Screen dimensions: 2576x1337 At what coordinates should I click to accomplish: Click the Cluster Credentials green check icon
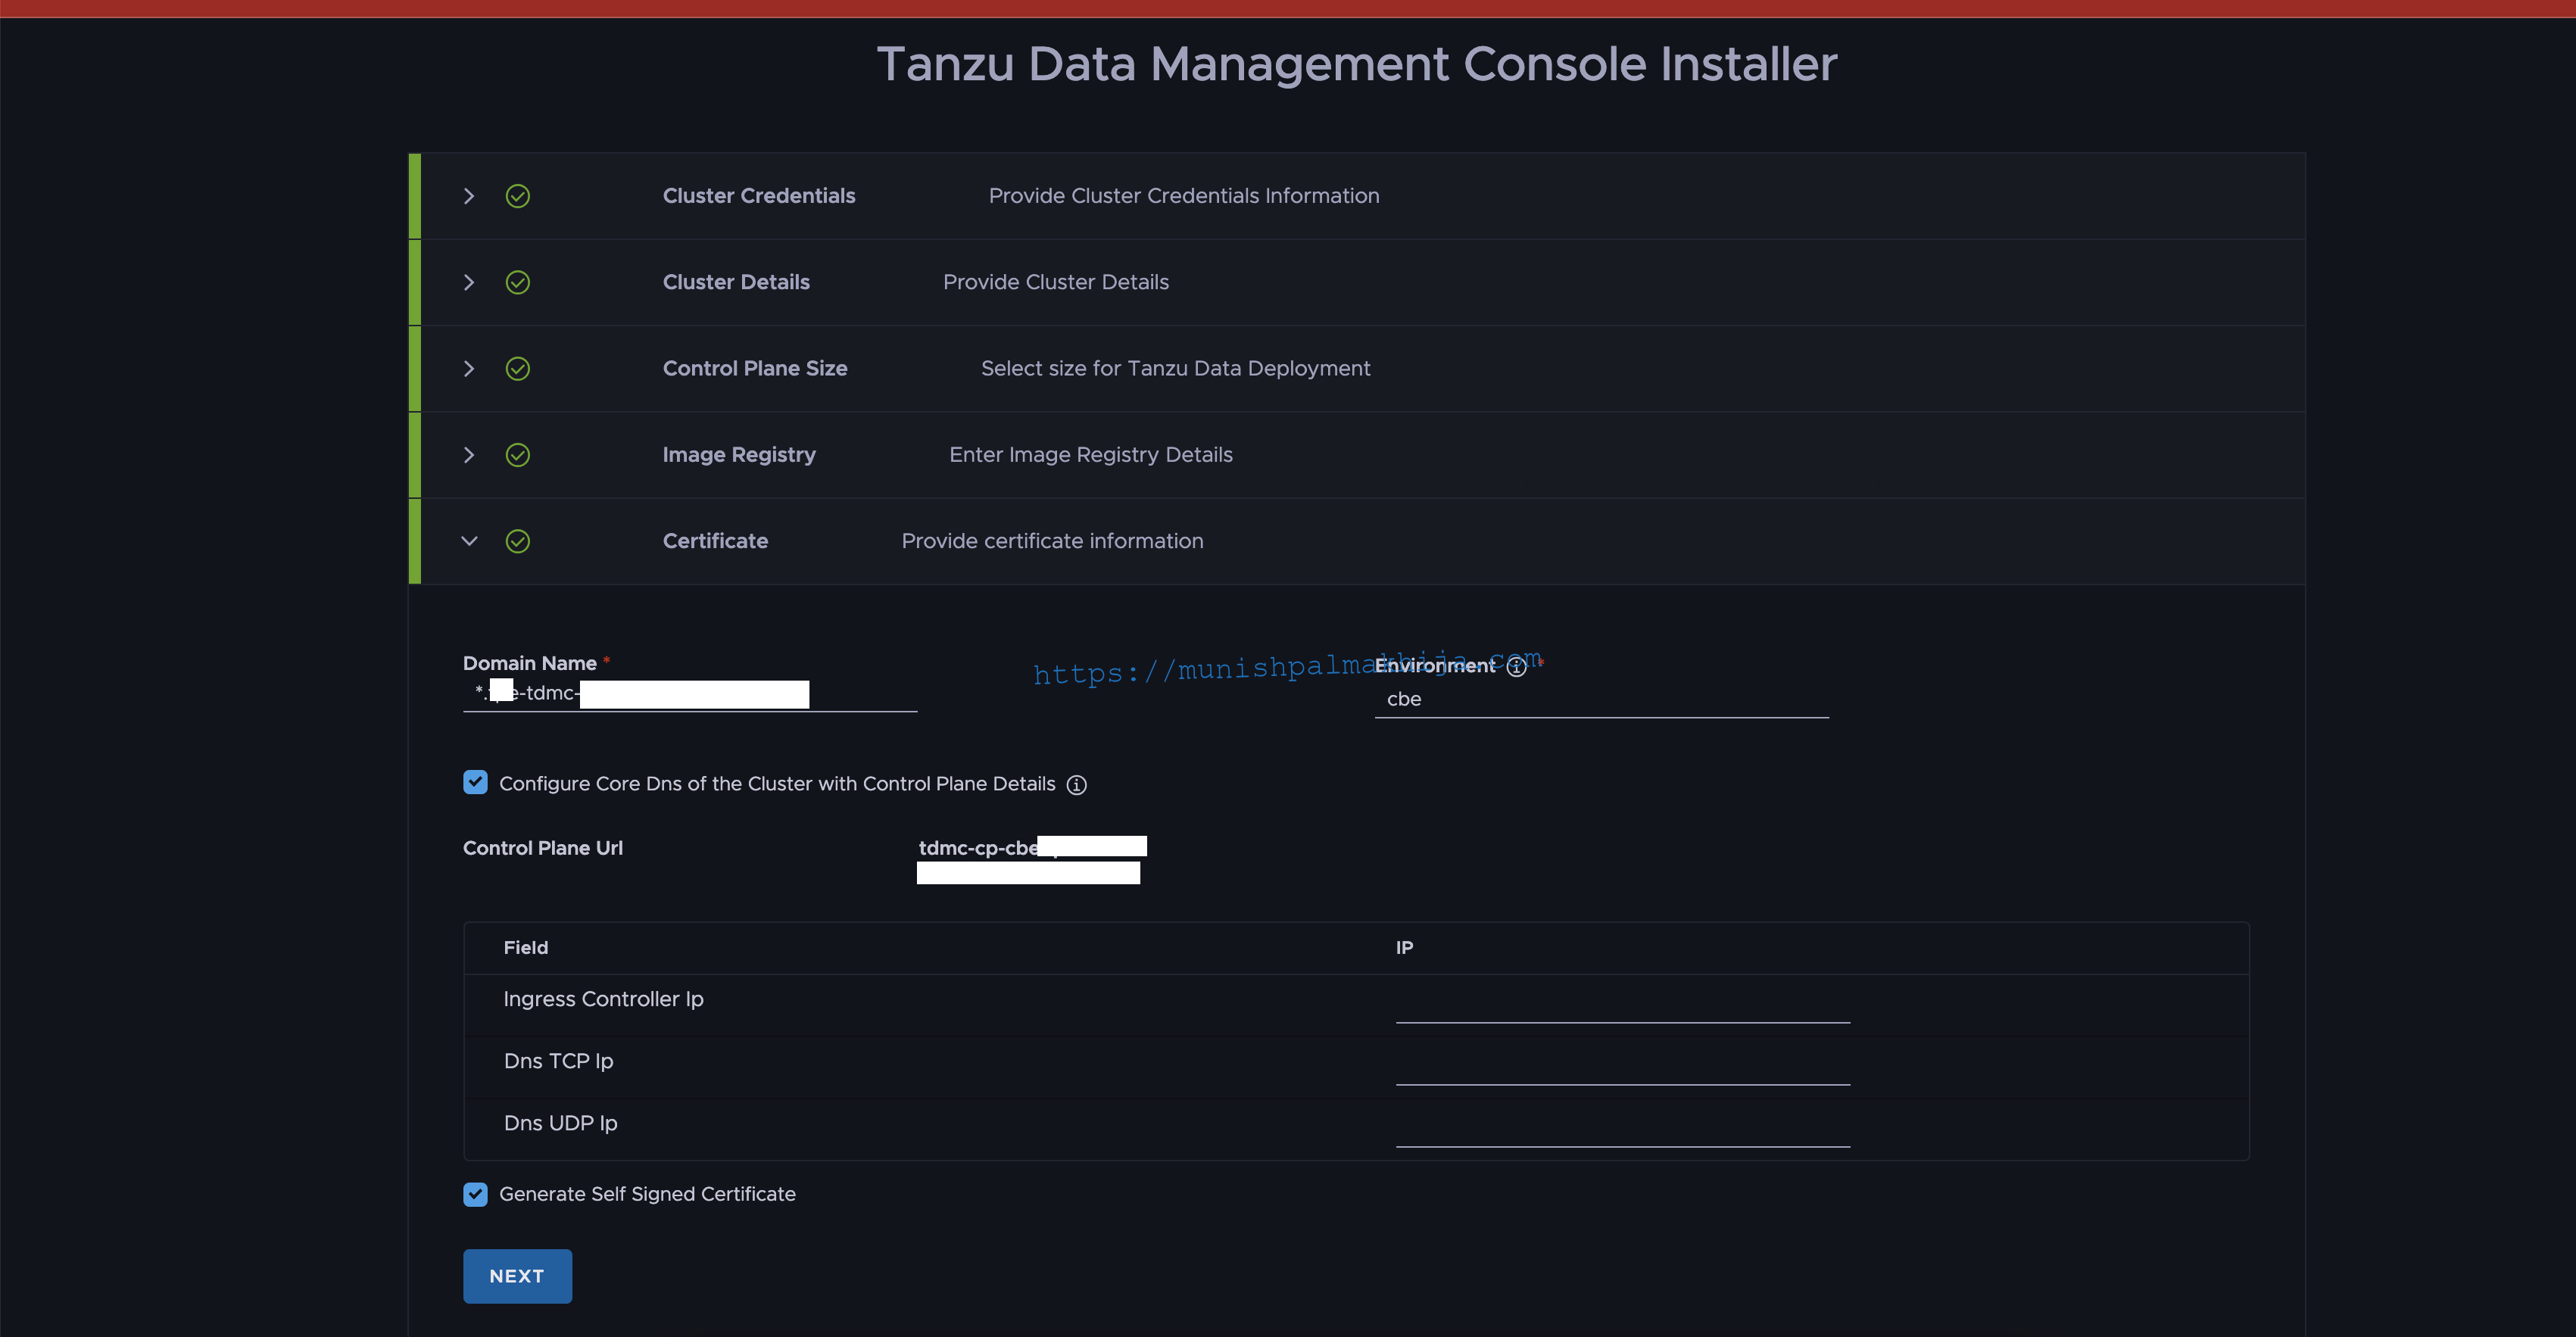tap(518, 196)
